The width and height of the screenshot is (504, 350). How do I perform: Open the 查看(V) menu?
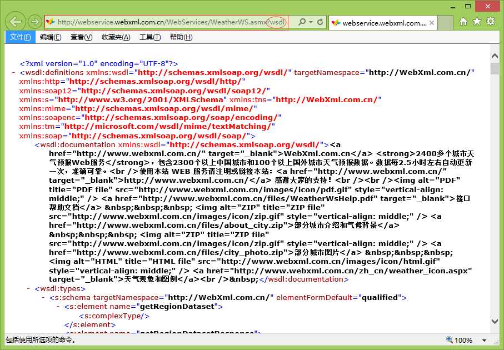click(x=81, y=37)
